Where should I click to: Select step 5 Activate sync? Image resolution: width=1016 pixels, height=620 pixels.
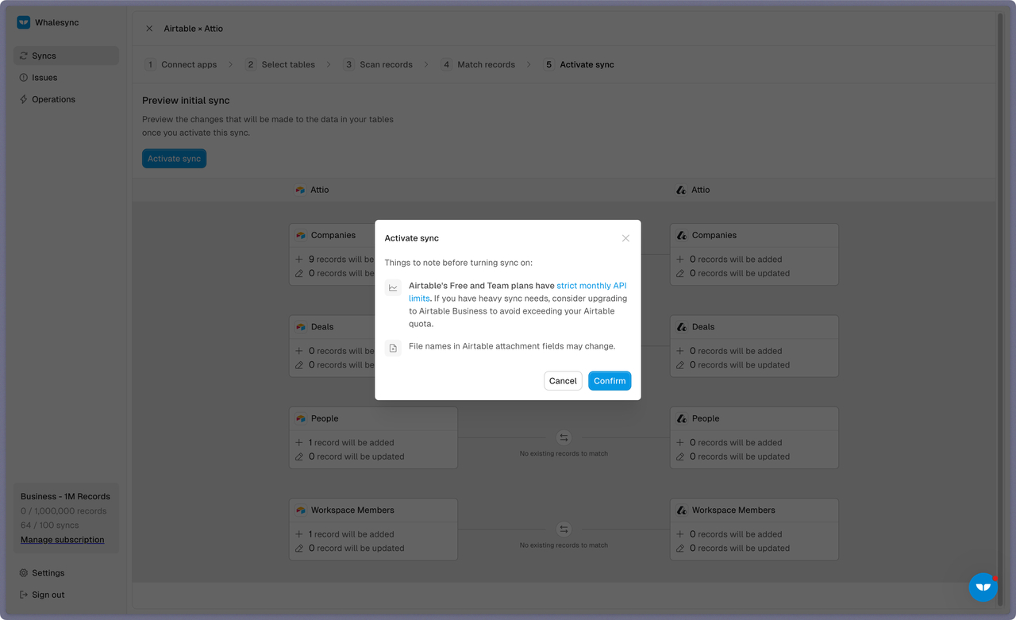coord(579,65)
